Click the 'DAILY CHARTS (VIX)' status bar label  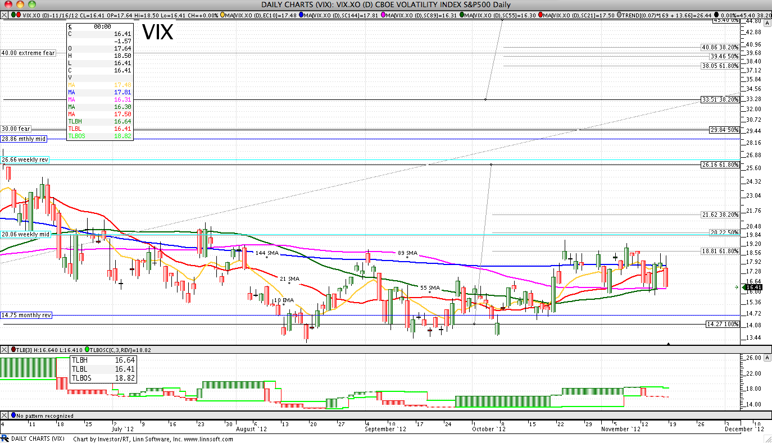pyautogui.click(x=38, y=439)
